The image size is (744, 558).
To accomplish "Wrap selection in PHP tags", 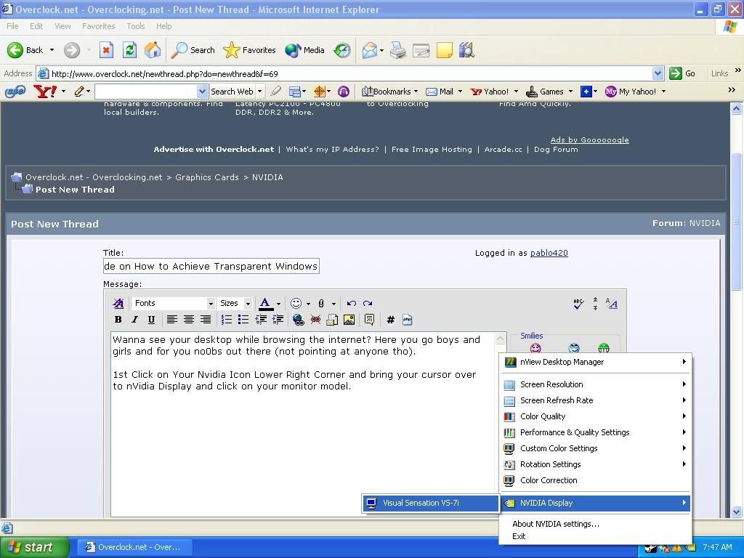I will 407,320.
